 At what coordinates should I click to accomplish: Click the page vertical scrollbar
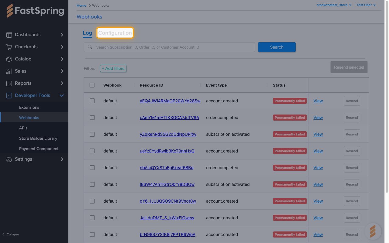click(x=387, y=97)
